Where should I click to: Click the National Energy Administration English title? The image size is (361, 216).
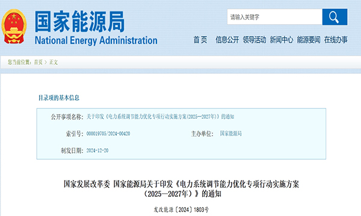(96, 40)
